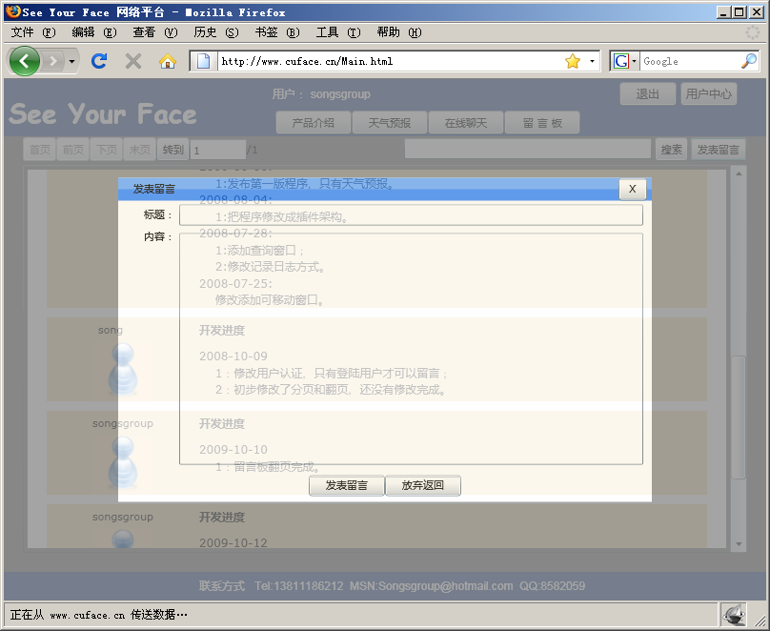Switch to the 在线聊天 tab
This screenshot has height=631, width=770.
tap(466, 123)
